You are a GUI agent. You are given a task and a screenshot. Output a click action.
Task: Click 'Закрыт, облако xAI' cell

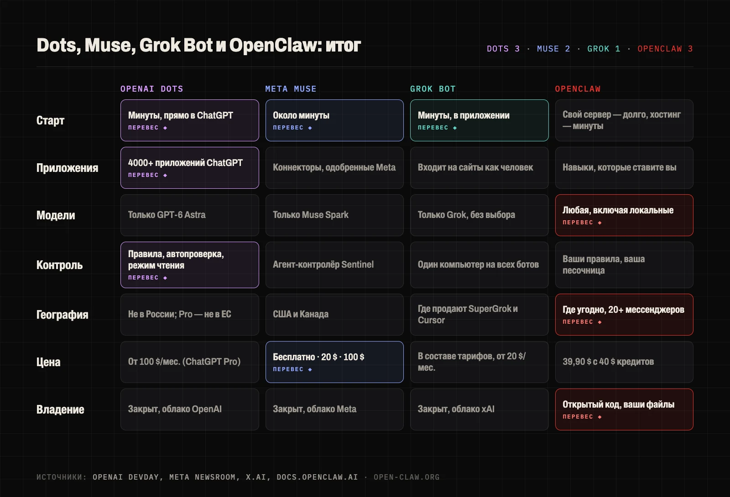pyautogui.click(x=479, y=409)
